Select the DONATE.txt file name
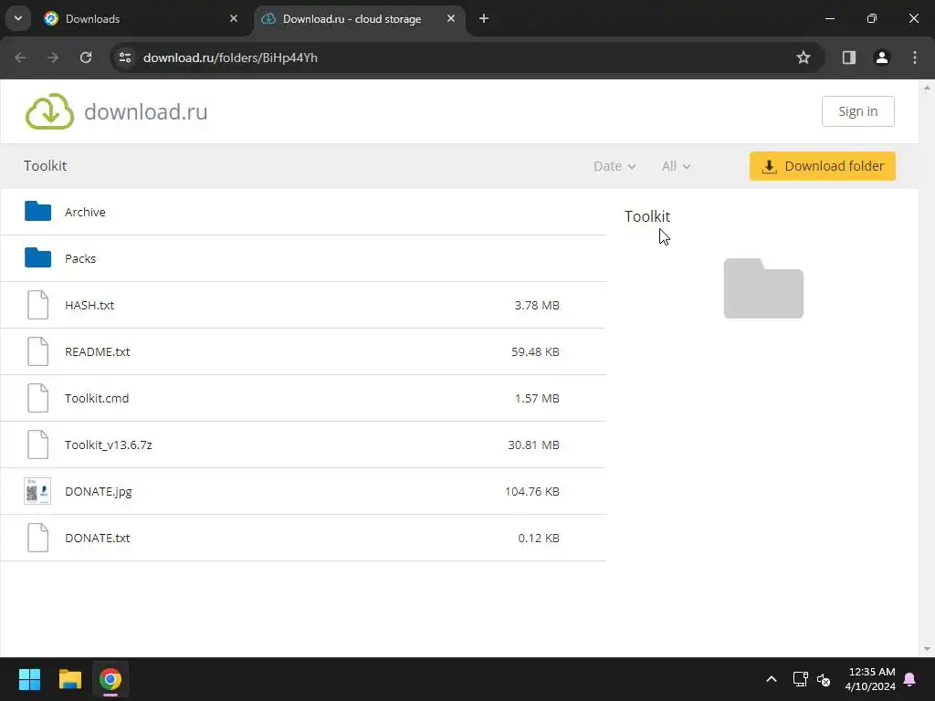935x701 pixels. 97,538
